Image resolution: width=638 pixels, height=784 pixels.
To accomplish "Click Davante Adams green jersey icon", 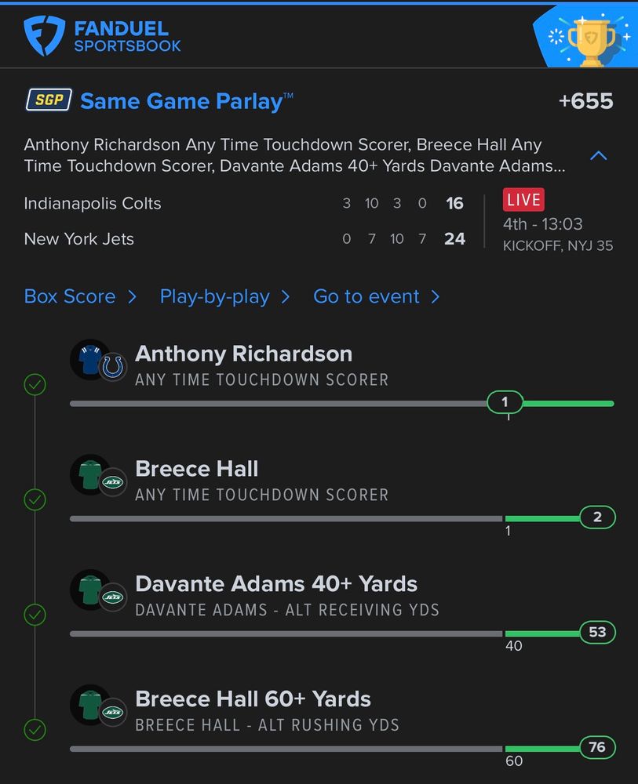I will click(x=89, y=589).
